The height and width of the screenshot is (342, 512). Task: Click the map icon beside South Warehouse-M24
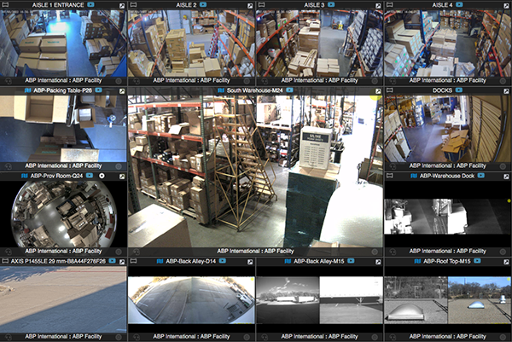click(220, 90)
